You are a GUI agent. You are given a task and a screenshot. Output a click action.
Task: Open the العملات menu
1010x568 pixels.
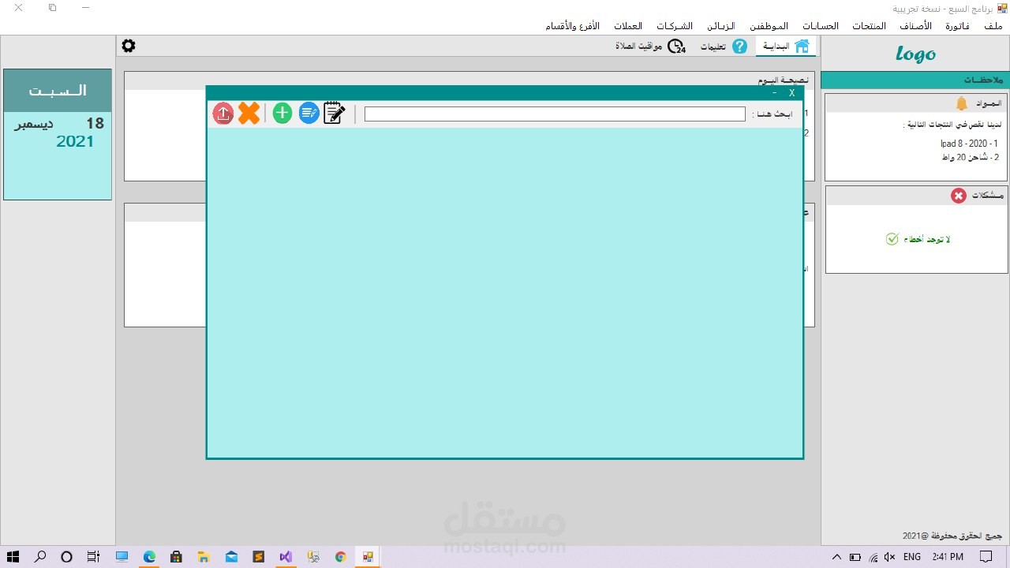pyautogui.click(x=628, y=26)
